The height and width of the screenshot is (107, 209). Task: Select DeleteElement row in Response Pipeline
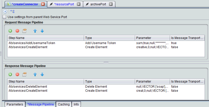click(x=106, y=87)
